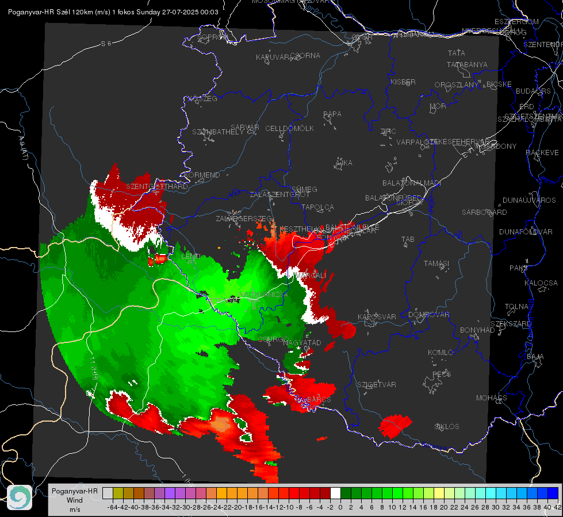Click the SARVAR label
The width and height of the screenshot is (563, 517).
(245, 128)
